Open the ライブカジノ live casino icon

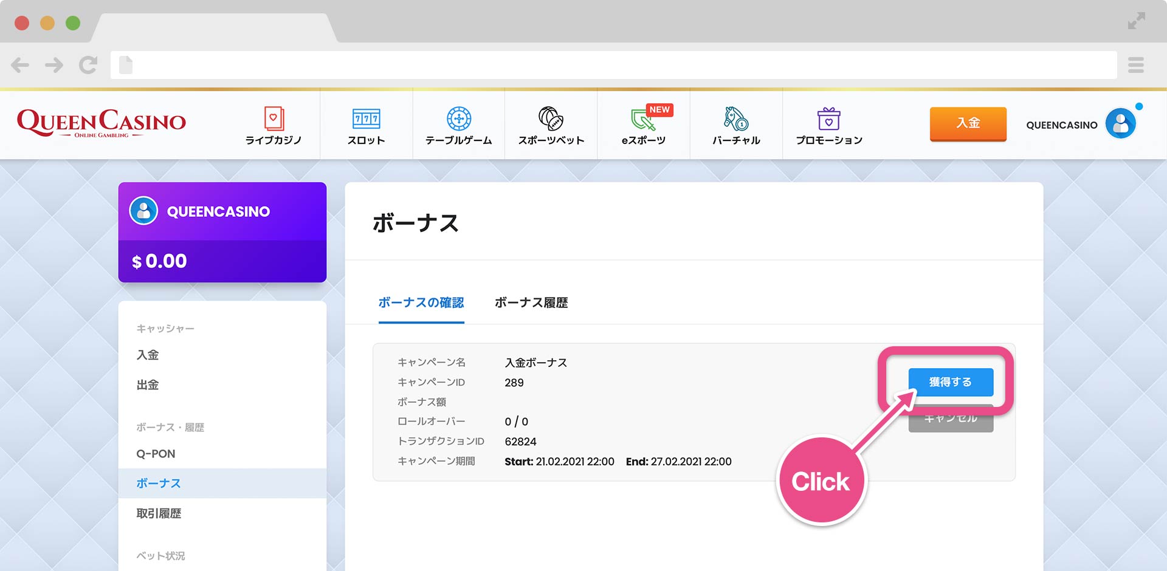(x=274, y=118)
